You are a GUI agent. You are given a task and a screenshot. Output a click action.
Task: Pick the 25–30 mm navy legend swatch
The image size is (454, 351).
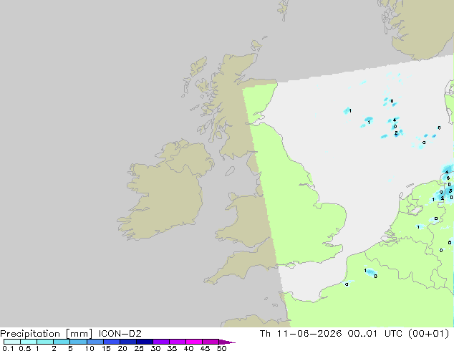point(144,342)
